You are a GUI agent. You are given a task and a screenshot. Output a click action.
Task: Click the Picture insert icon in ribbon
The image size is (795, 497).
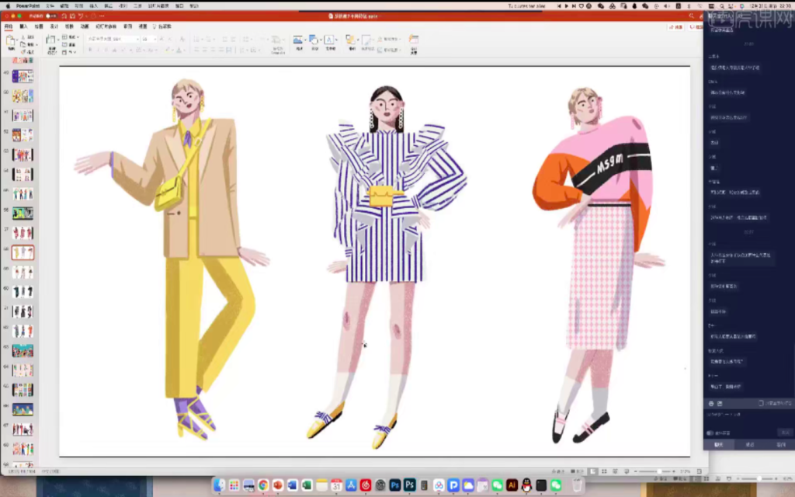coord(298,40)
